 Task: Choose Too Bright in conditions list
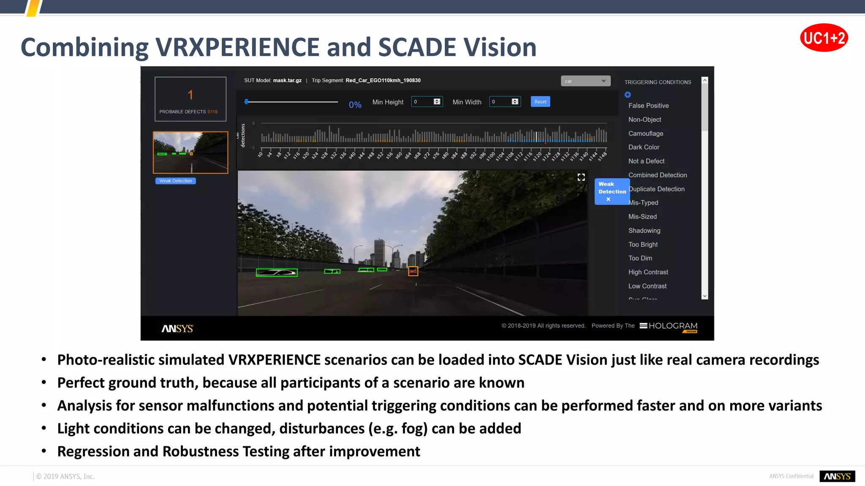click(x=643, y=244)
